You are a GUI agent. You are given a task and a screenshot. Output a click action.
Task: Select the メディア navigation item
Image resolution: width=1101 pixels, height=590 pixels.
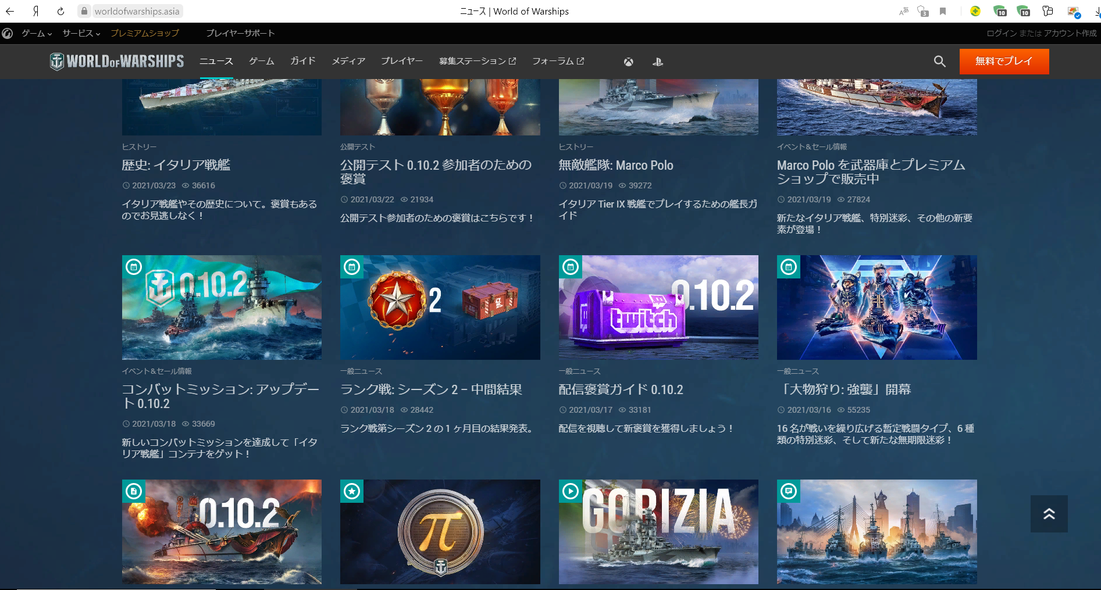[348, 61]
